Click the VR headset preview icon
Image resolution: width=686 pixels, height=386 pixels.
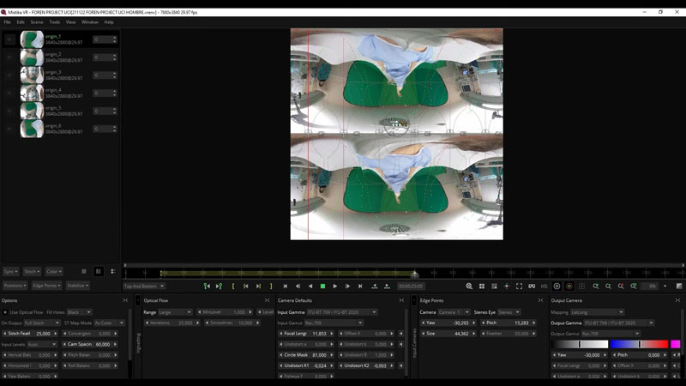coord(532,286)
